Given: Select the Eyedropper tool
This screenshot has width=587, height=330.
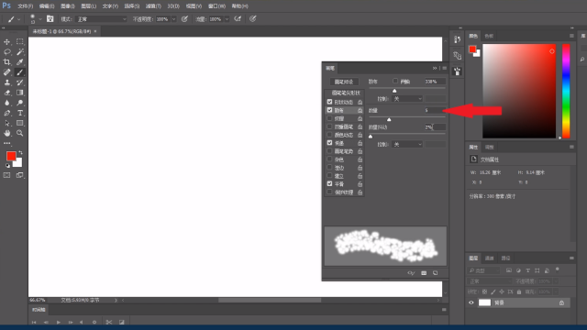Looking at the screenshot, I should point(20,62).
